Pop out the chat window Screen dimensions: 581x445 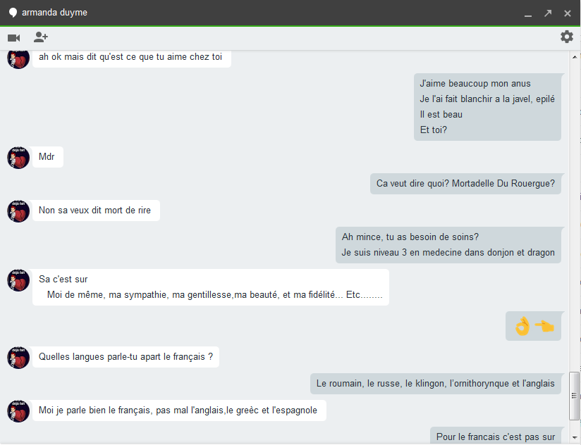pyautogui.click(x=548, y=13)
